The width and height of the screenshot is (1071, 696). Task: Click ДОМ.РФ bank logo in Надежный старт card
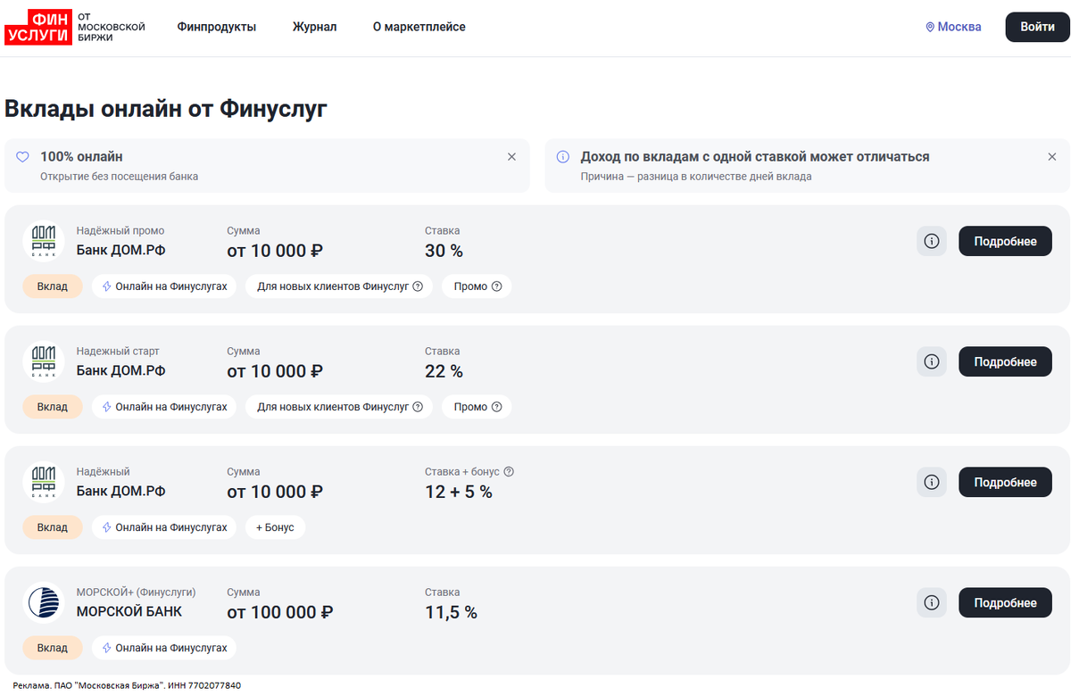[43, 361]
